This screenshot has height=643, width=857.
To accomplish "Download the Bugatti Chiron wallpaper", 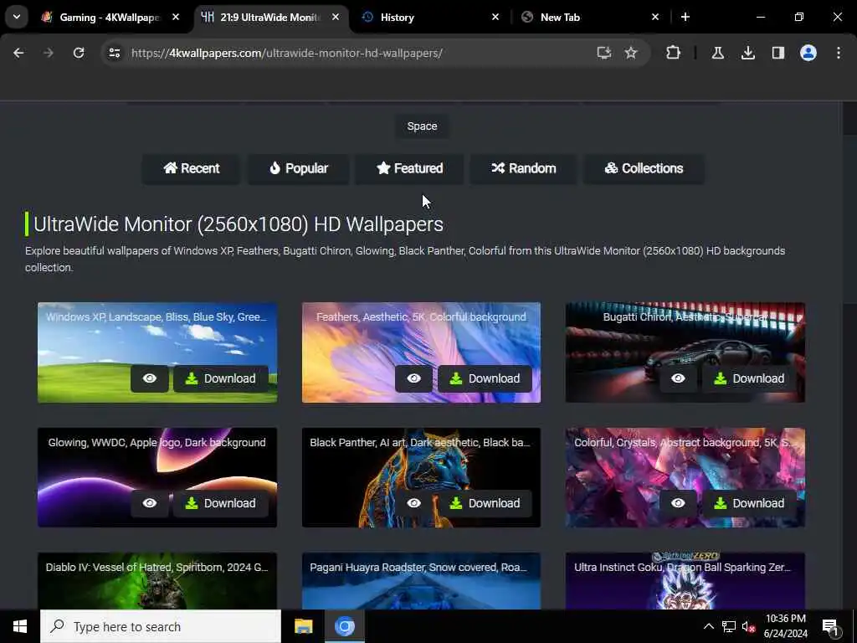I will click(749, 378).
